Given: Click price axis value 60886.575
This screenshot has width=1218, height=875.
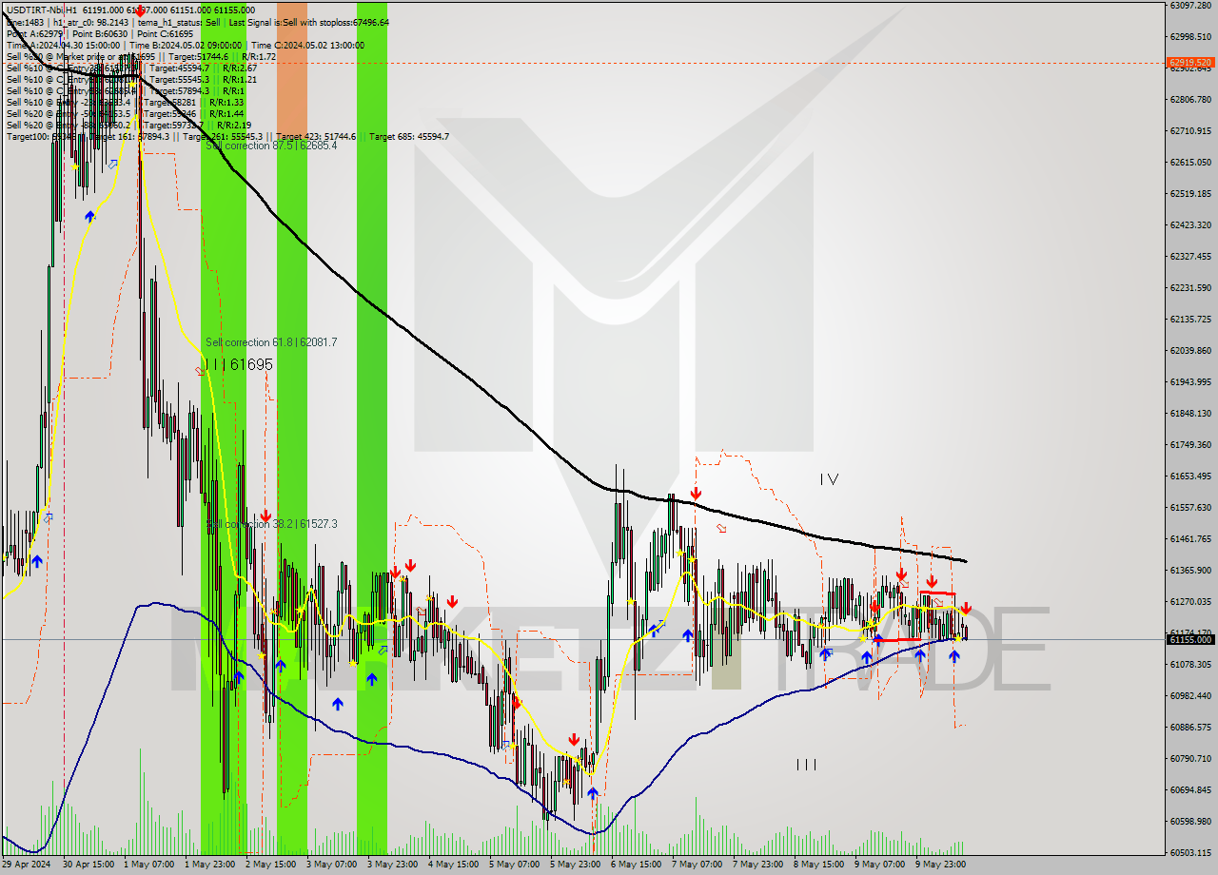Looking at the screenshot, I should pyautogui.click(x=1190, y=727).
